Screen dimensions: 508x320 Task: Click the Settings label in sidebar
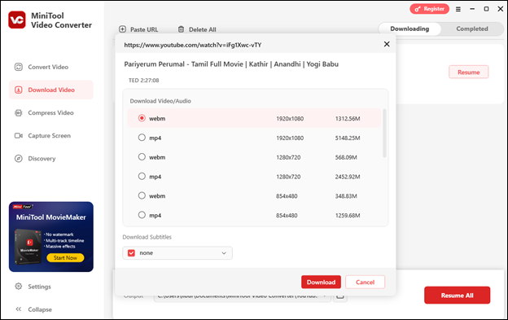[x=39, y=287]
